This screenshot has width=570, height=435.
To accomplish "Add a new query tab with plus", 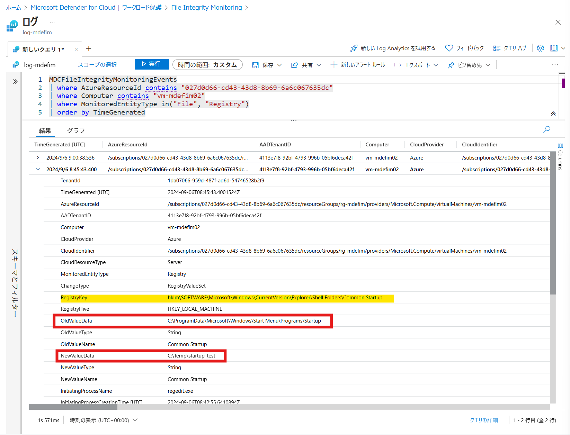I will tap(89, 49).
